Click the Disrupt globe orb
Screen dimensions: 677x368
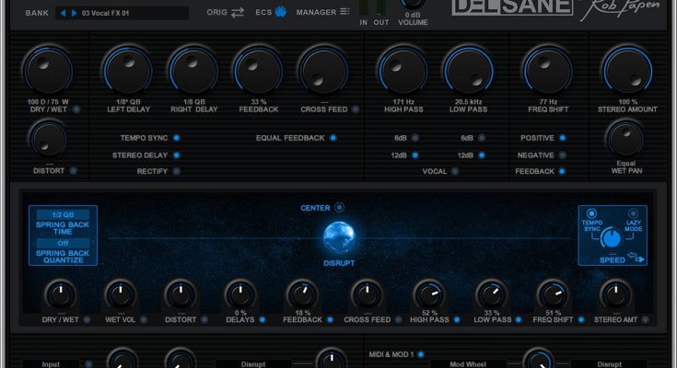tap(341, 238)
